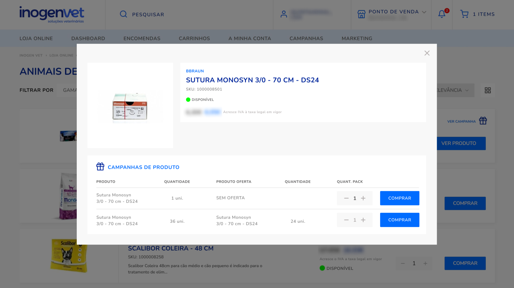The height and width of the screenshot is (288, 514).
Task: Switch to grid view icon
Action: [x=488, y=90]
